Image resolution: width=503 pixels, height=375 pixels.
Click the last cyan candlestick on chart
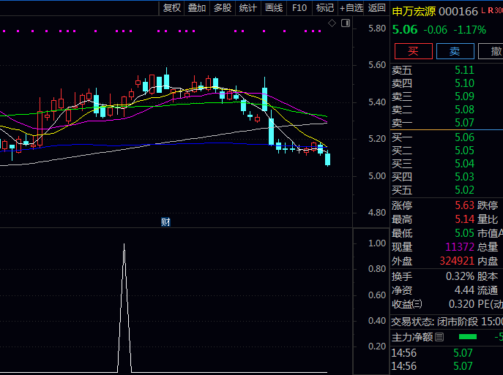[x=327, y=159]
